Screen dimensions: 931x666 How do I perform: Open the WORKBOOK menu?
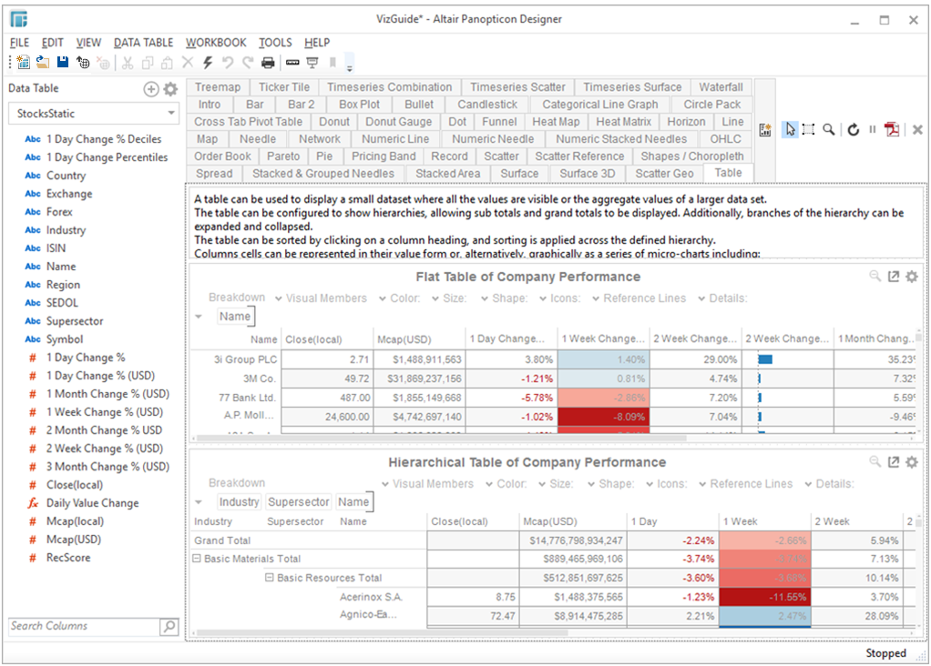(x=216, y=43)
